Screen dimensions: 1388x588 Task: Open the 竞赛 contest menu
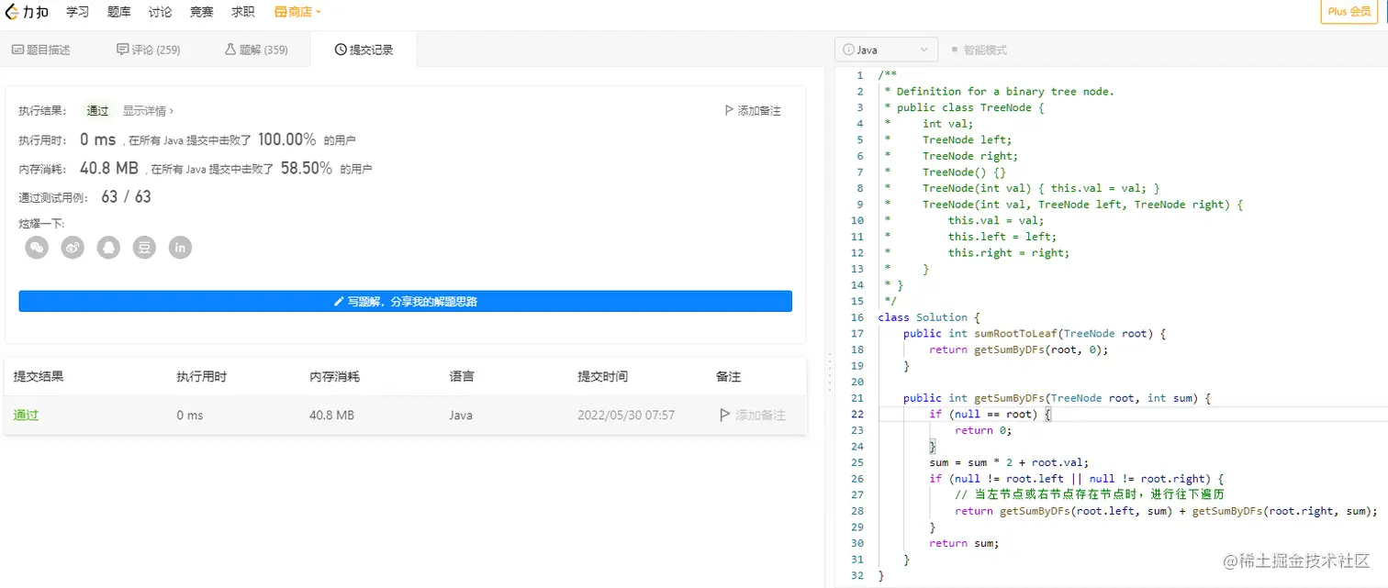pyautogui.click(x=201, y=12)
